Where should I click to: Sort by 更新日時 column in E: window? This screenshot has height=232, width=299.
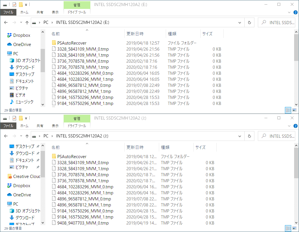135,34
